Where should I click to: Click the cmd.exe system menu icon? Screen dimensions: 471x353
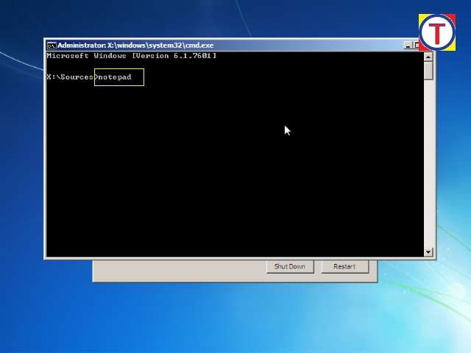52,46
